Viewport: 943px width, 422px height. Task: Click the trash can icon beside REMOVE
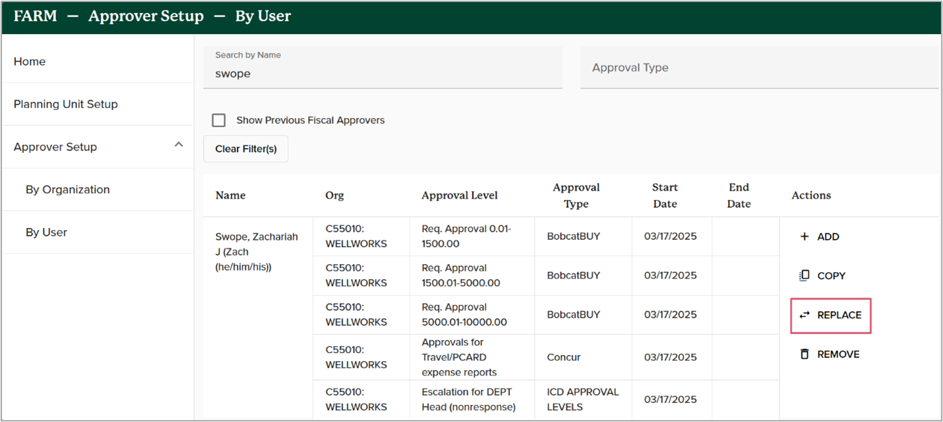click(804, 354)
